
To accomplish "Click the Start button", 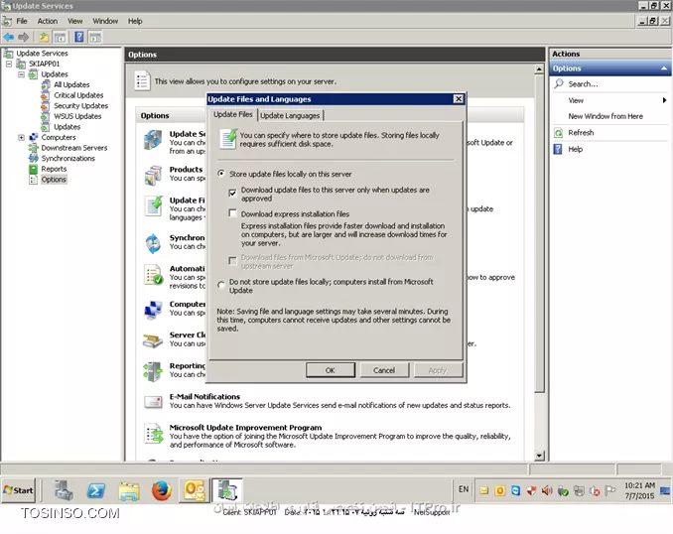I will click(18, 490).
